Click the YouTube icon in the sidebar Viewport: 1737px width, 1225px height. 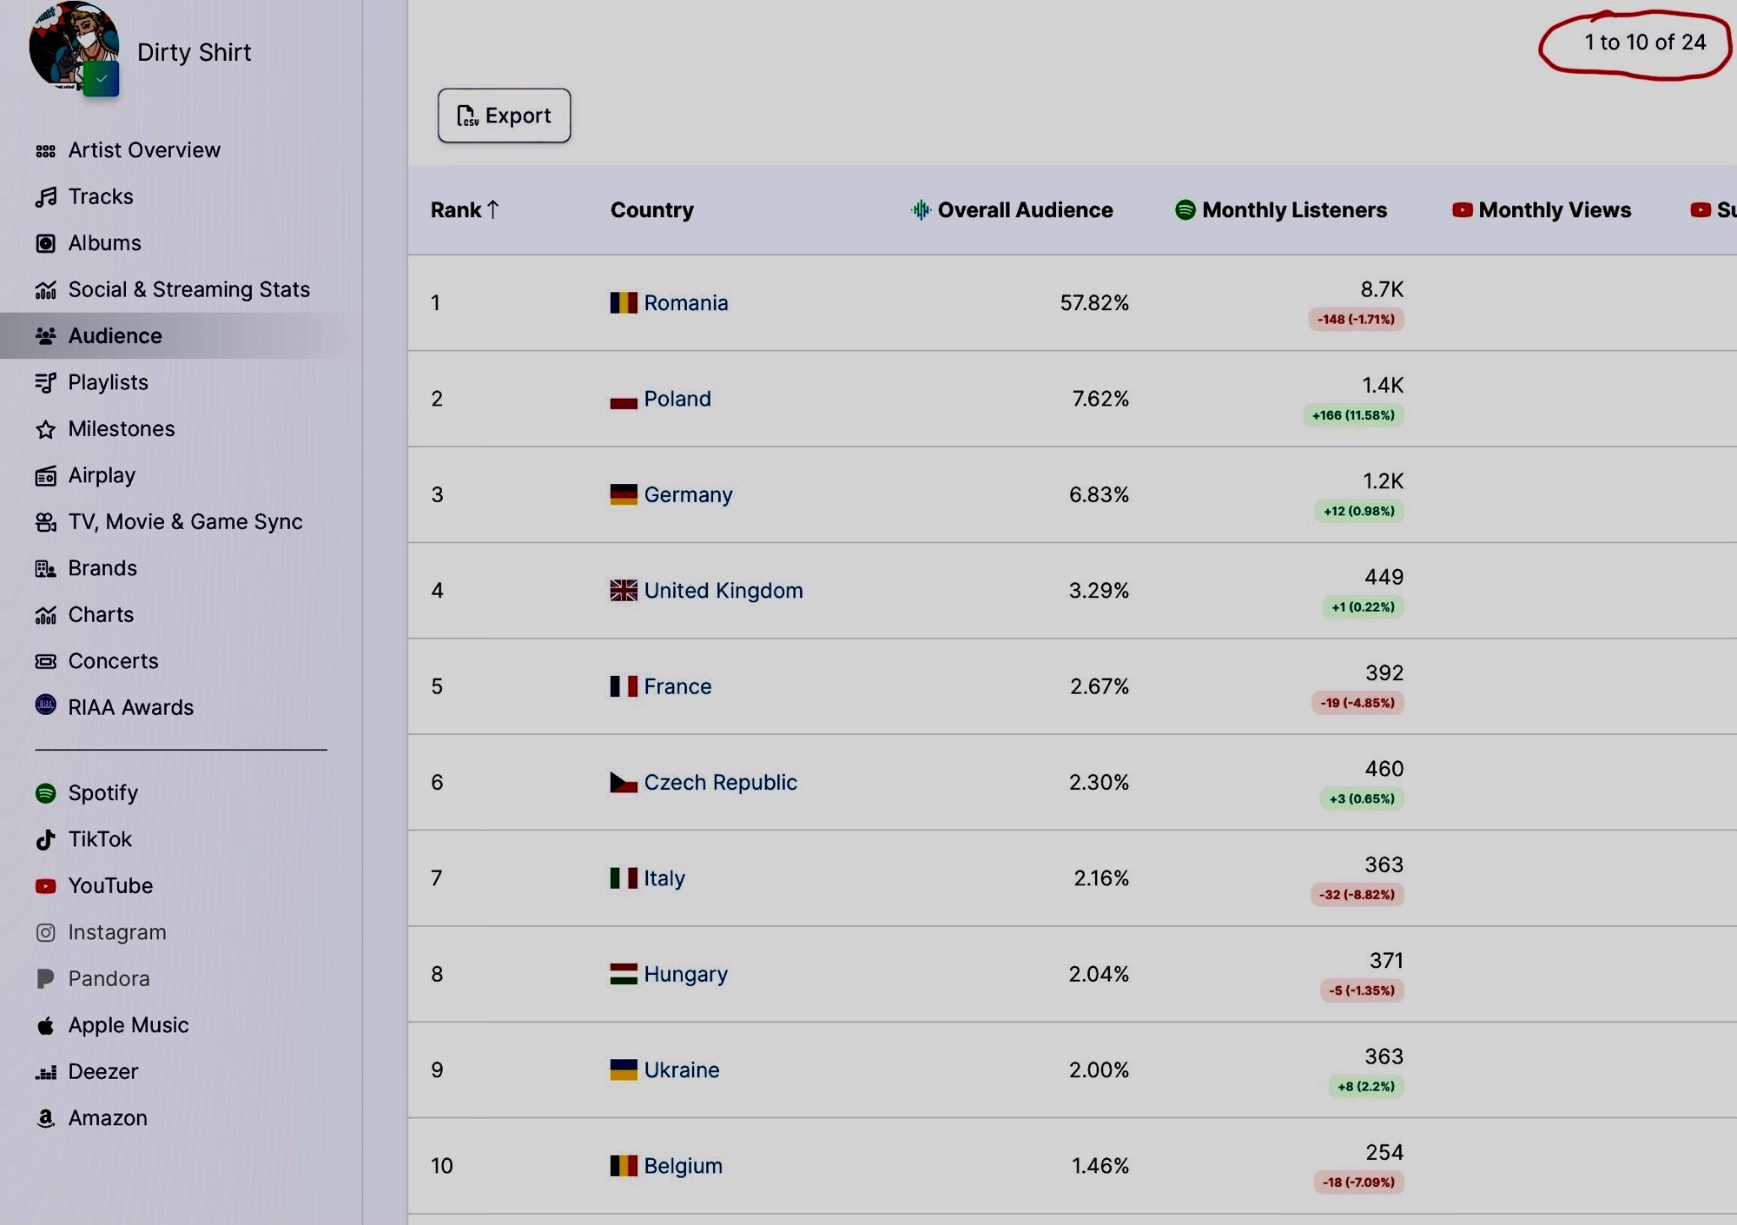pos(45,886)
